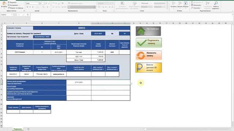This screenshot has height=131, width=234.
Task: Expand the Name Box dropdown arrow
Action: coord(12,15)
